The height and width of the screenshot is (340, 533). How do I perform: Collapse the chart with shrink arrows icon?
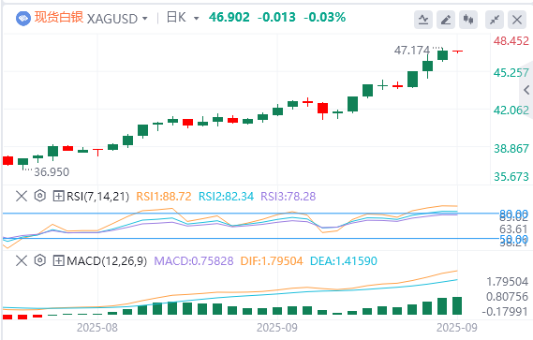[x=495, y=20]
